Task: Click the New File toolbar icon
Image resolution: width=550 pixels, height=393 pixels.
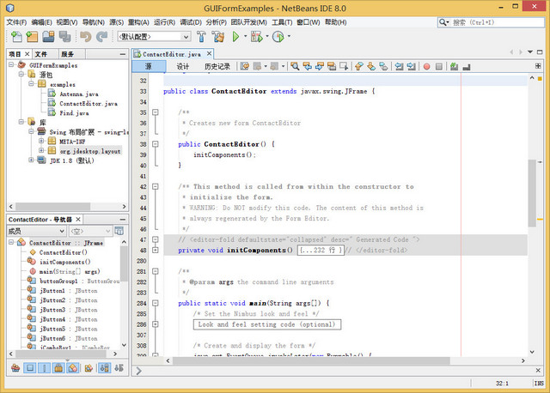Action: click(15, 36)
